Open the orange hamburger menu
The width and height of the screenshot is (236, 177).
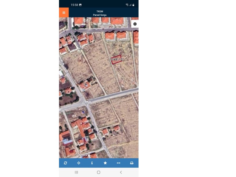pyautogui.click(x=64, y=12)
